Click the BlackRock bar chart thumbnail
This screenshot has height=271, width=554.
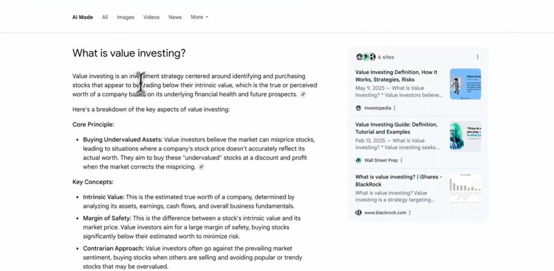(x=465, y=189)
